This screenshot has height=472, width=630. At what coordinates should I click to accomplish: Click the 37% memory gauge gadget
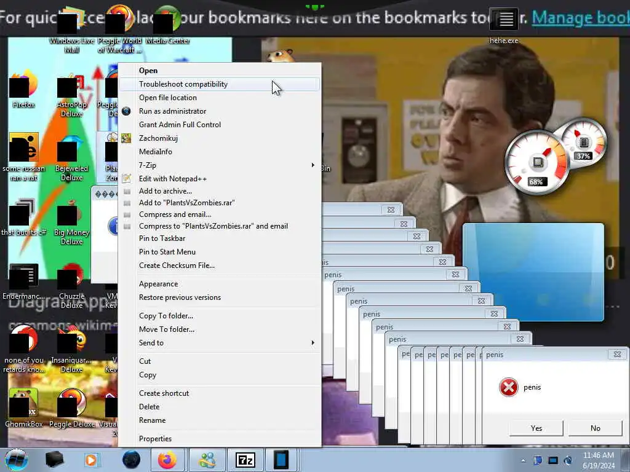point(583,143)
